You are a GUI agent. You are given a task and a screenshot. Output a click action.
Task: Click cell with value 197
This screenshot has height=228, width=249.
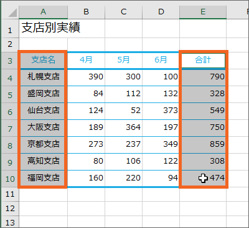161,128
